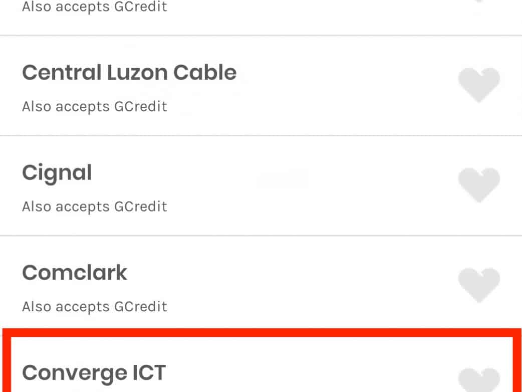The image size is (522, 392).
Task: Tap the topmost 'Also accepts GCredit' text
Action: [x=95, y=7]
